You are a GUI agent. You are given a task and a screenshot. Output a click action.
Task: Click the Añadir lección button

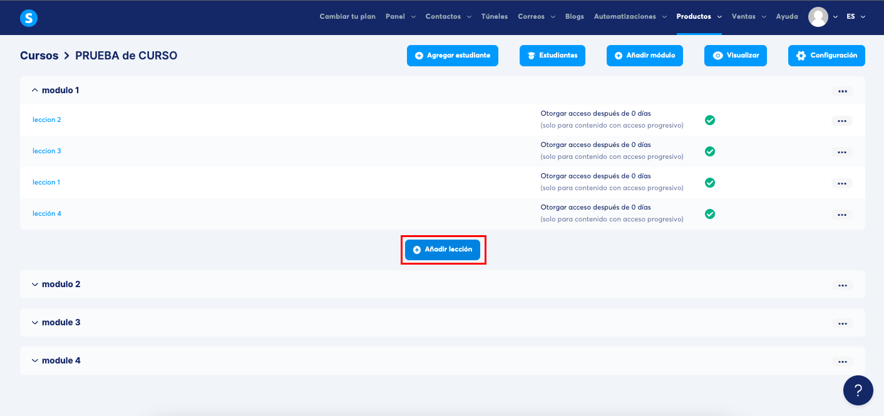pyautogui.click(x=443, y=250)
